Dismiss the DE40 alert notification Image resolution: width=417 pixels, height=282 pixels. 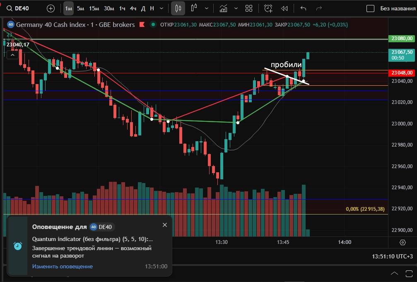tap(164, 225)
